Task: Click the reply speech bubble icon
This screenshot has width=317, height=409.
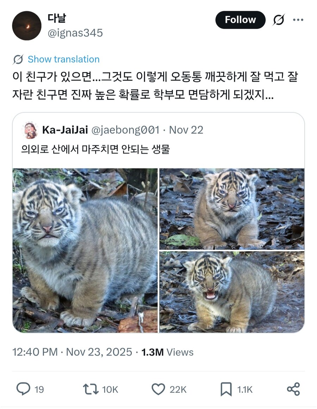Action: pyautogui.click(x=24, y=389)
